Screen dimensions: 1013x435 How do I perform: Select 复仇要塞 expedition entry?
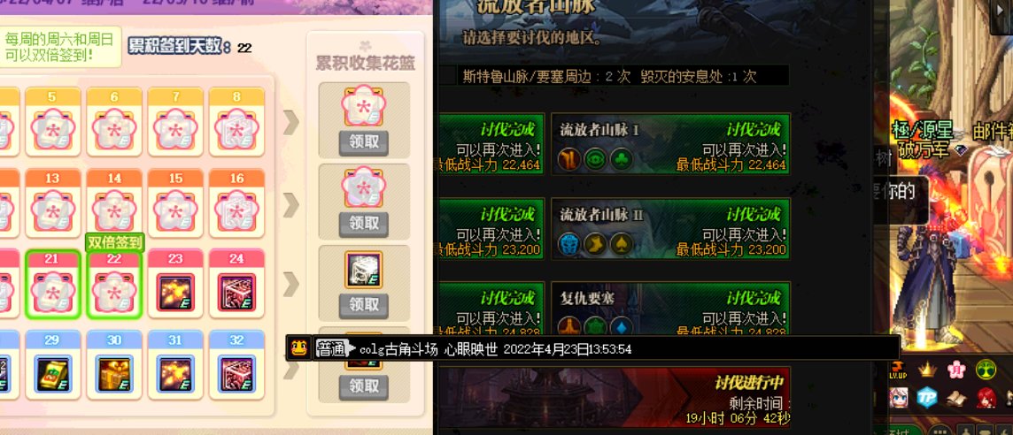670,309
